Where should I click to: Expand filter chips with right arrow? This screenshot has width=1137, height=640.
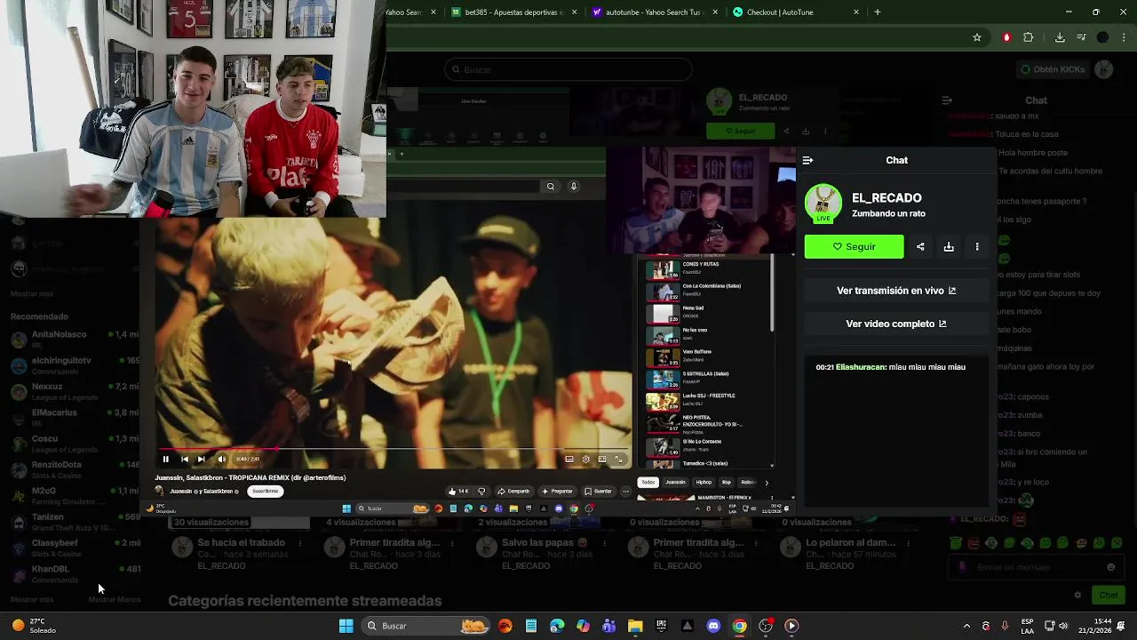point(767,483)
